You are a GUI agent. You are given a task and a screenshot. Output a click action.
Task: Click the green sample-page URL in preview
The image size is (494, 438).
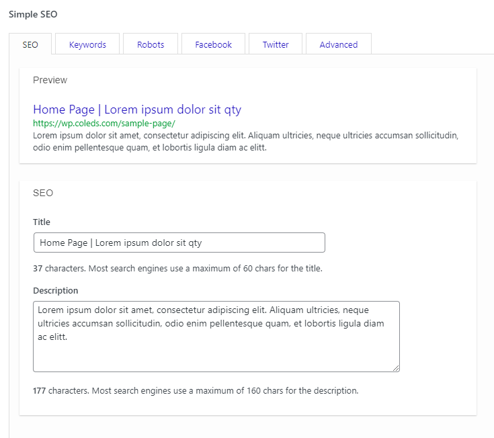(104, 123)
